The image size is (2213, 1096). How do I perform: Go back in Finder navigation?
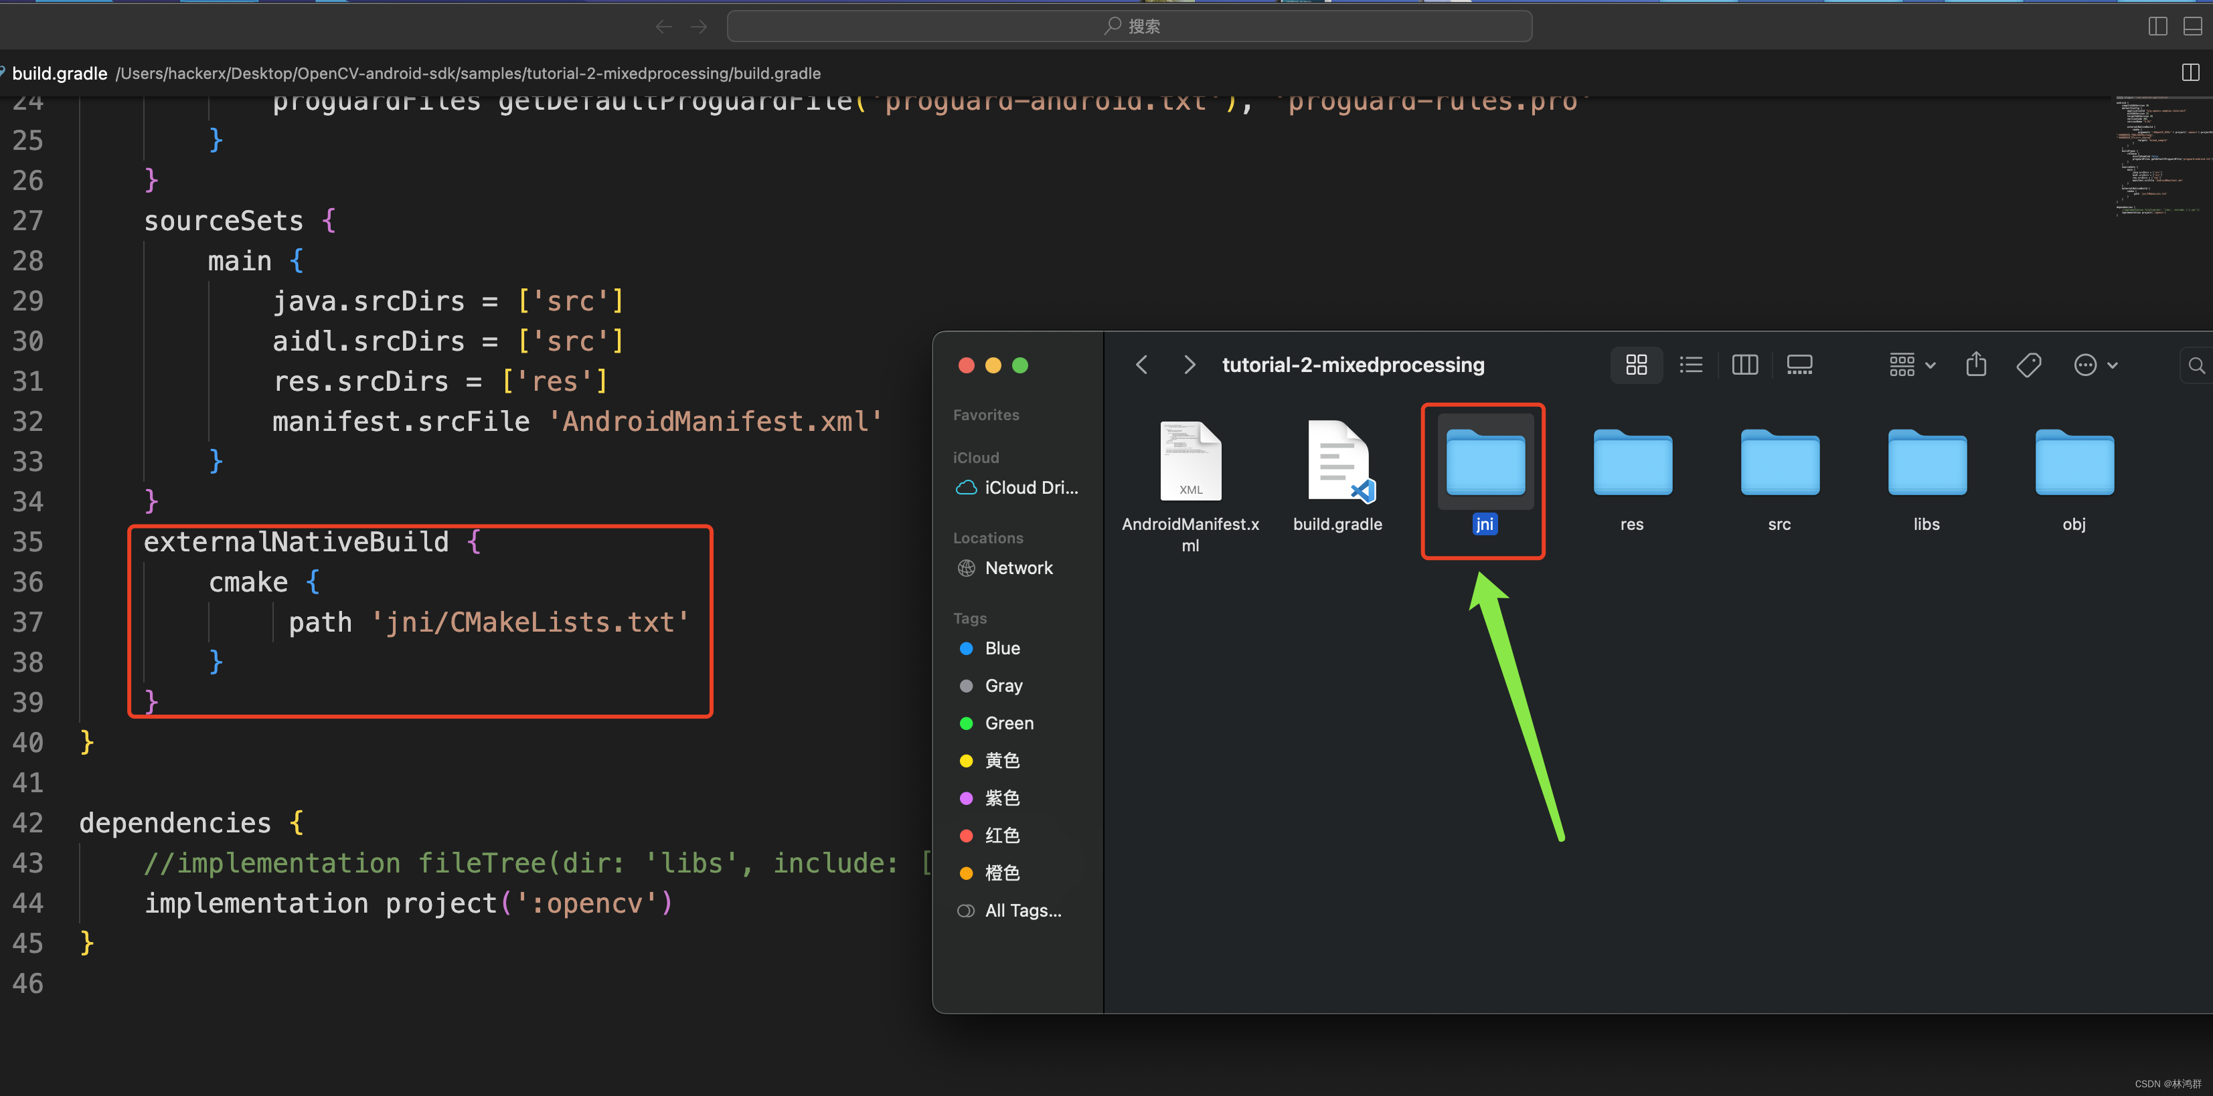[1142, 365]
